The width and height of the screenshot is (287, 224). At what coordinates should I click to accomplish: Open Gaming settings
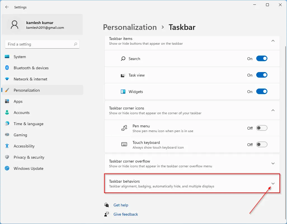tap(42, 135)
